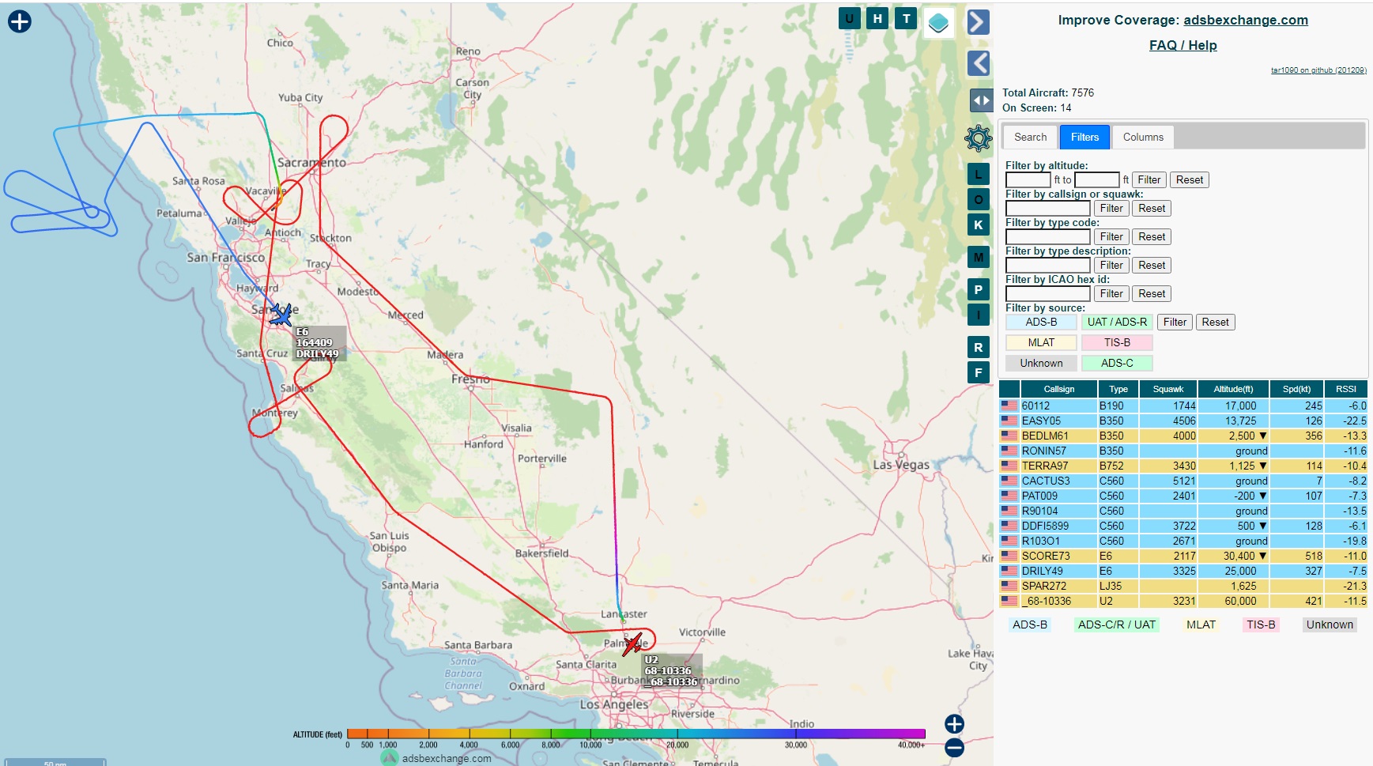The width and height of the screenshot is (1373, 766).
Task: Toggle the L map button
Action: (979, 174)
